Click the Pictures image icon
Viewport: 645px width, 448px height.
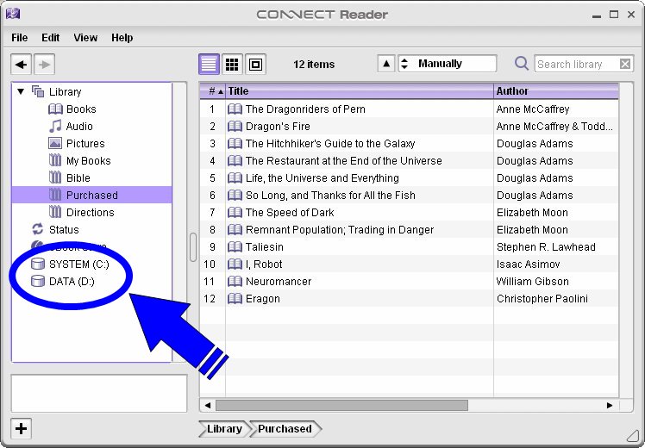click(55, 143)
